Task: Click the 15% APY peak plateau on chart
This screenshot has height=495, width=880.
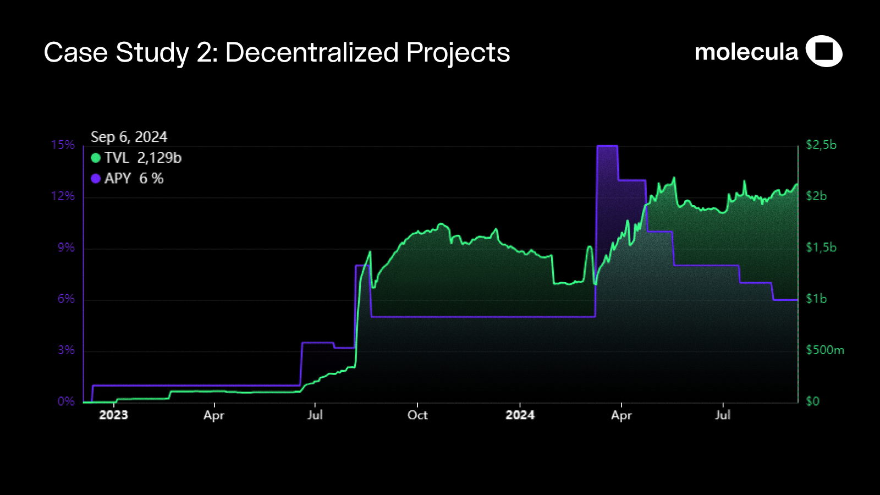Action: (x=607, y=146)
